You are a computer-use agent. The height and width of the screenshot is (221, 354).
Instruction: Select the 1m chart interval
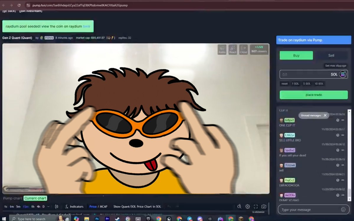tap(12, 207)
